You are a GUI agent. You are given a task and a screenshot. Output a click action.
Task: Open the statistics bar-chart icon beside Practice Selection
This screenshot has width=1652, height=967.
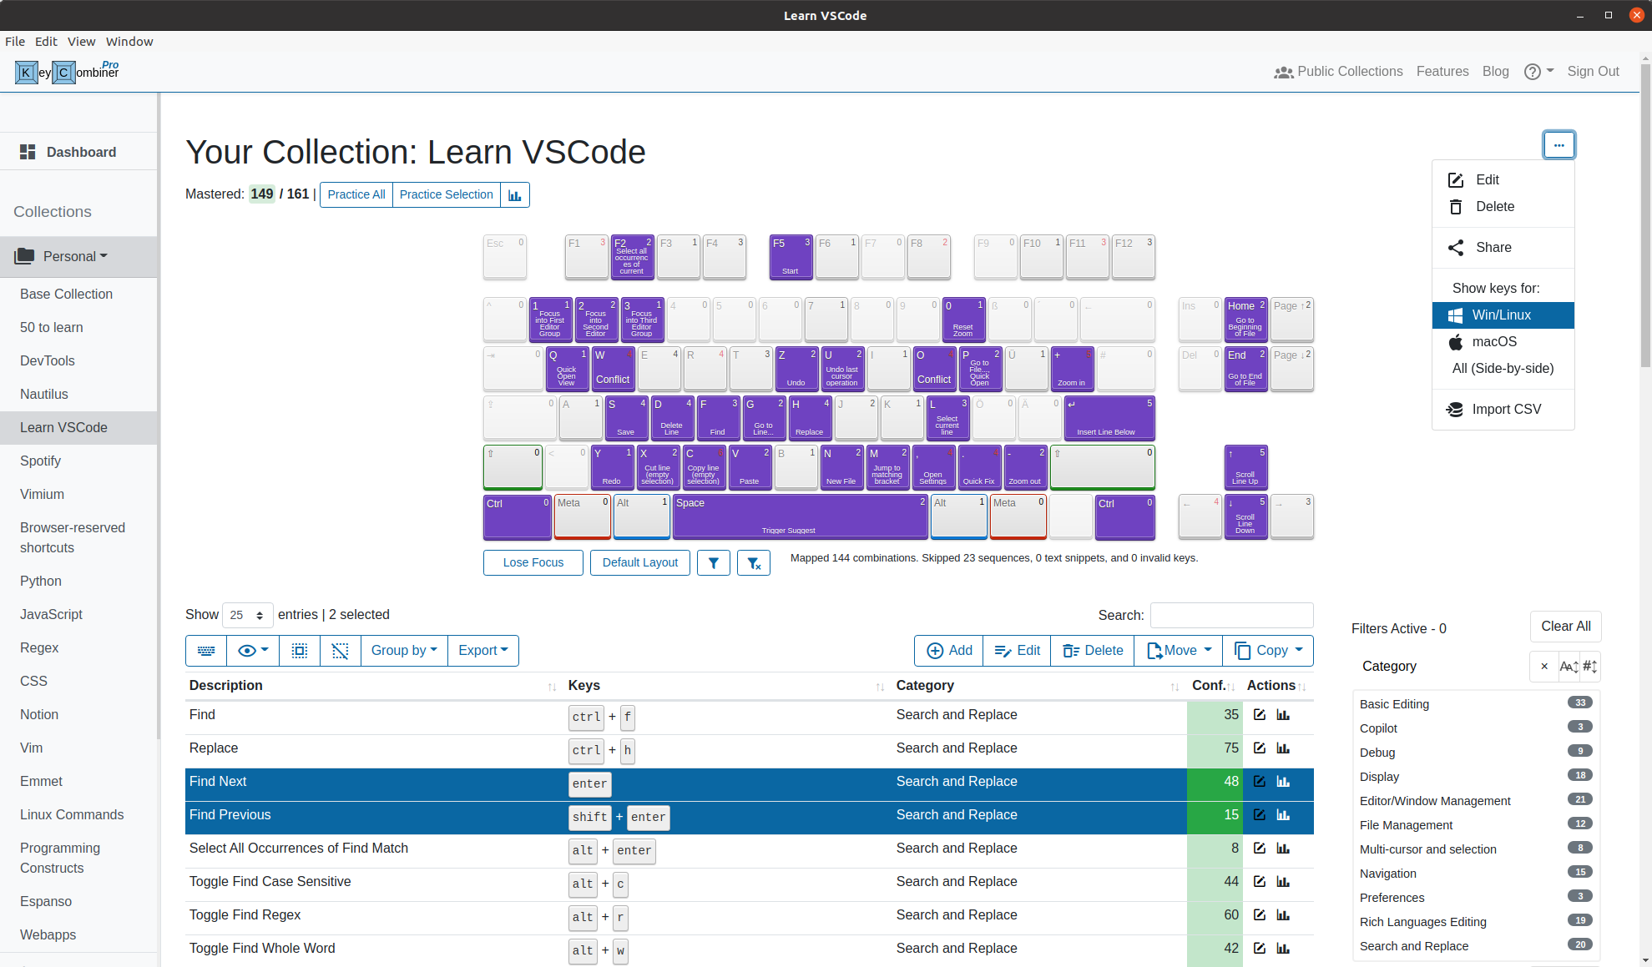[515, 194]
